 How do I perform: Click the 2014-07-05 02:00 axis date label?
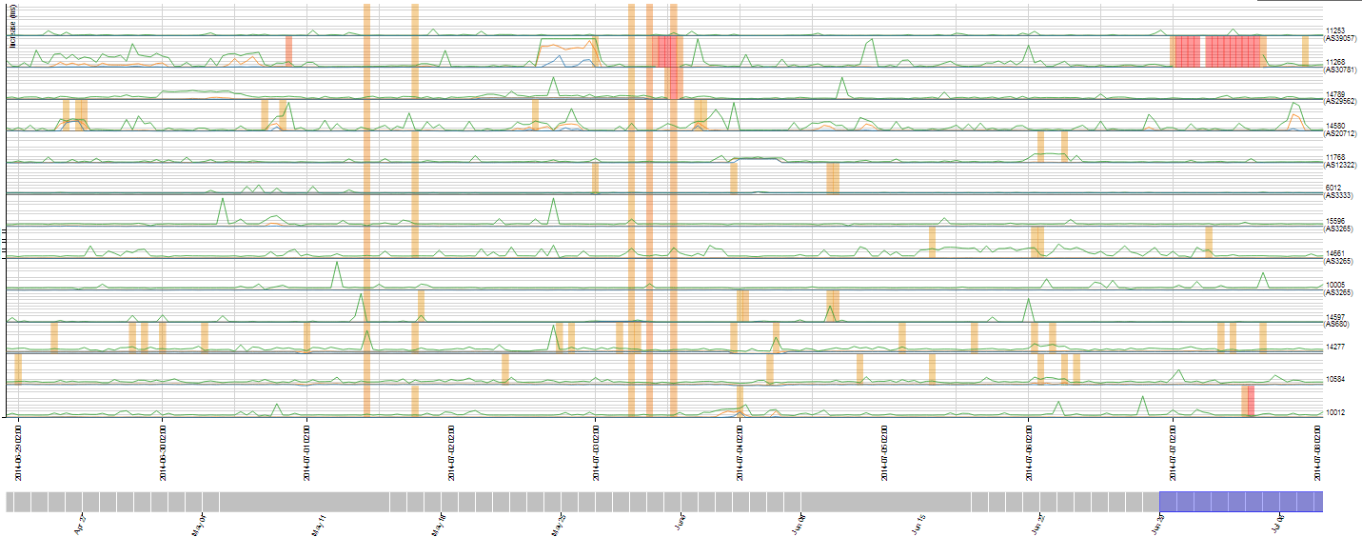coord(884,453)
